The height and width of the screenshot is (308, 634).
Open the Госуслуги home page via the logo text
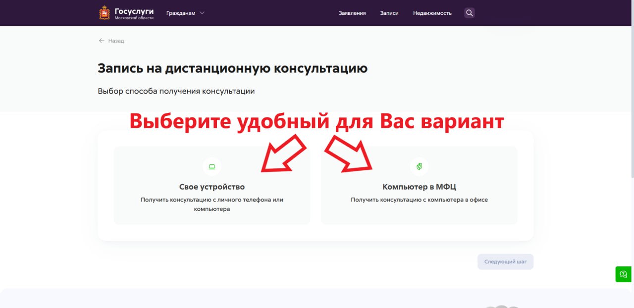tap(134, 11)
